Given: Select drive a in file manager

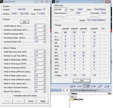Looking at the screenshot, I should [x=73, y=86].
